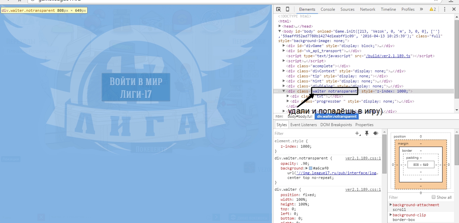Open the Properties sidebar tab
The image size is (459, 223).
click(364, 124)
